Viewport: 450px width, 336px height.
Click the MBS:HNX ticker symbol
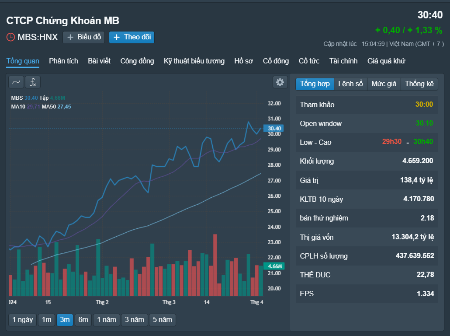pyautogui.click(x=38, y=37)
